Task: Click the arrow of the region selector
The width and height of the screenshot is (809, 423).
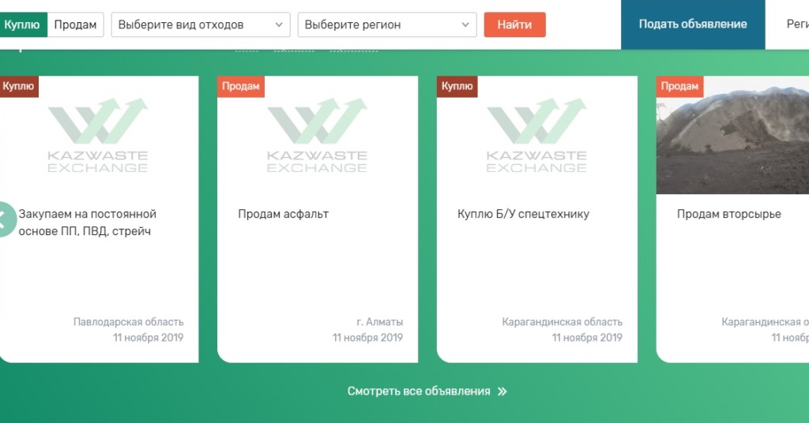Action: 465,24
